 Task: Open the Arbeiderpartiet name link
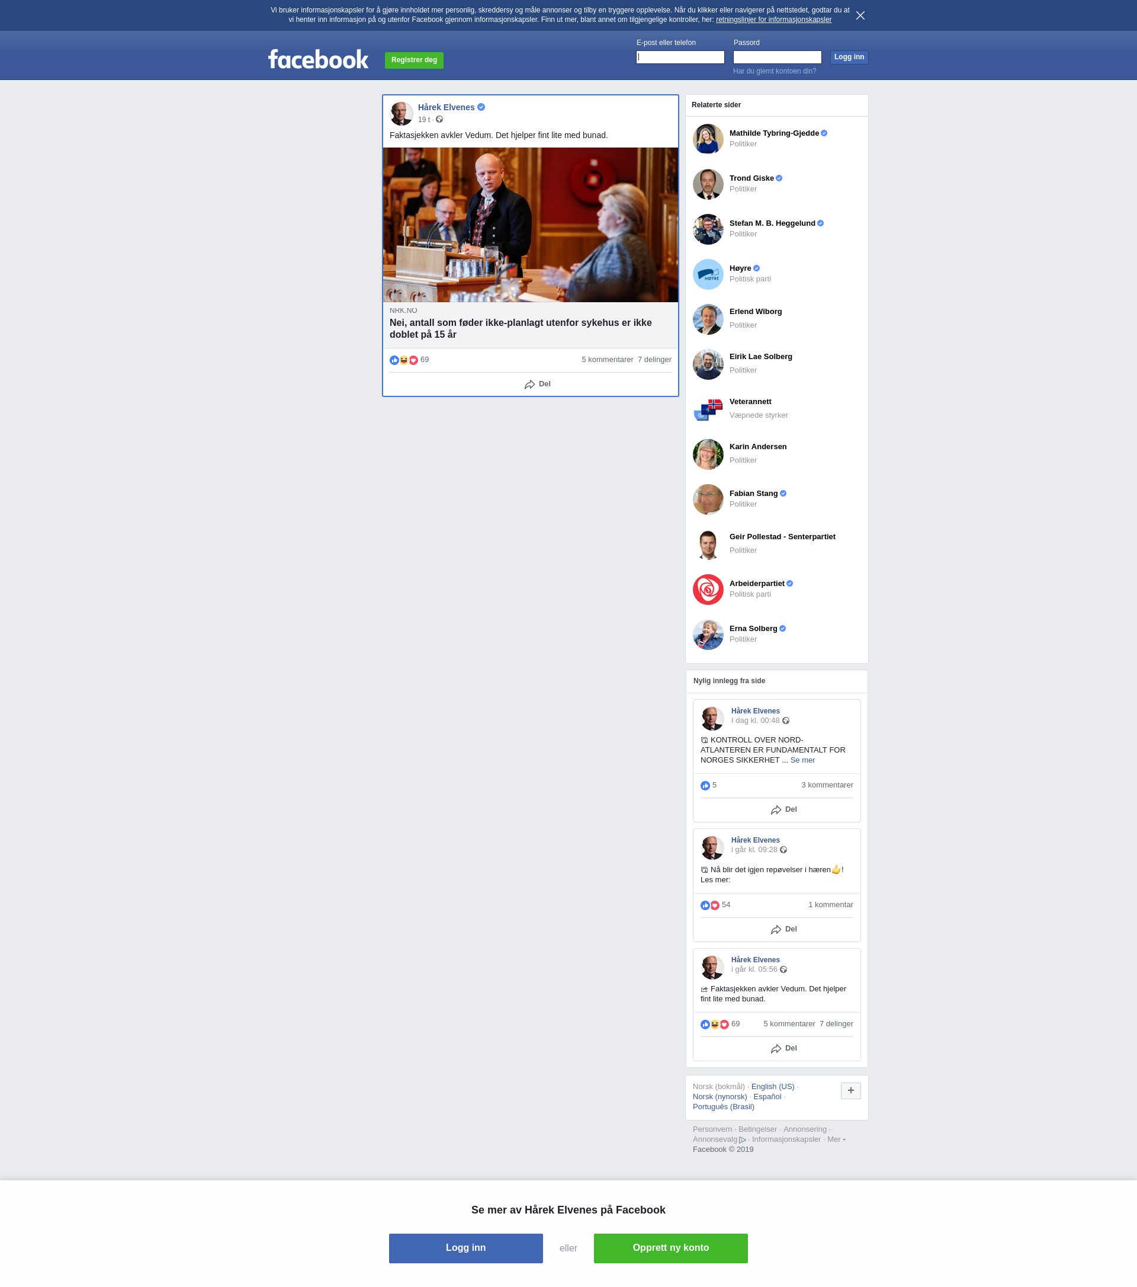point(757,584)
